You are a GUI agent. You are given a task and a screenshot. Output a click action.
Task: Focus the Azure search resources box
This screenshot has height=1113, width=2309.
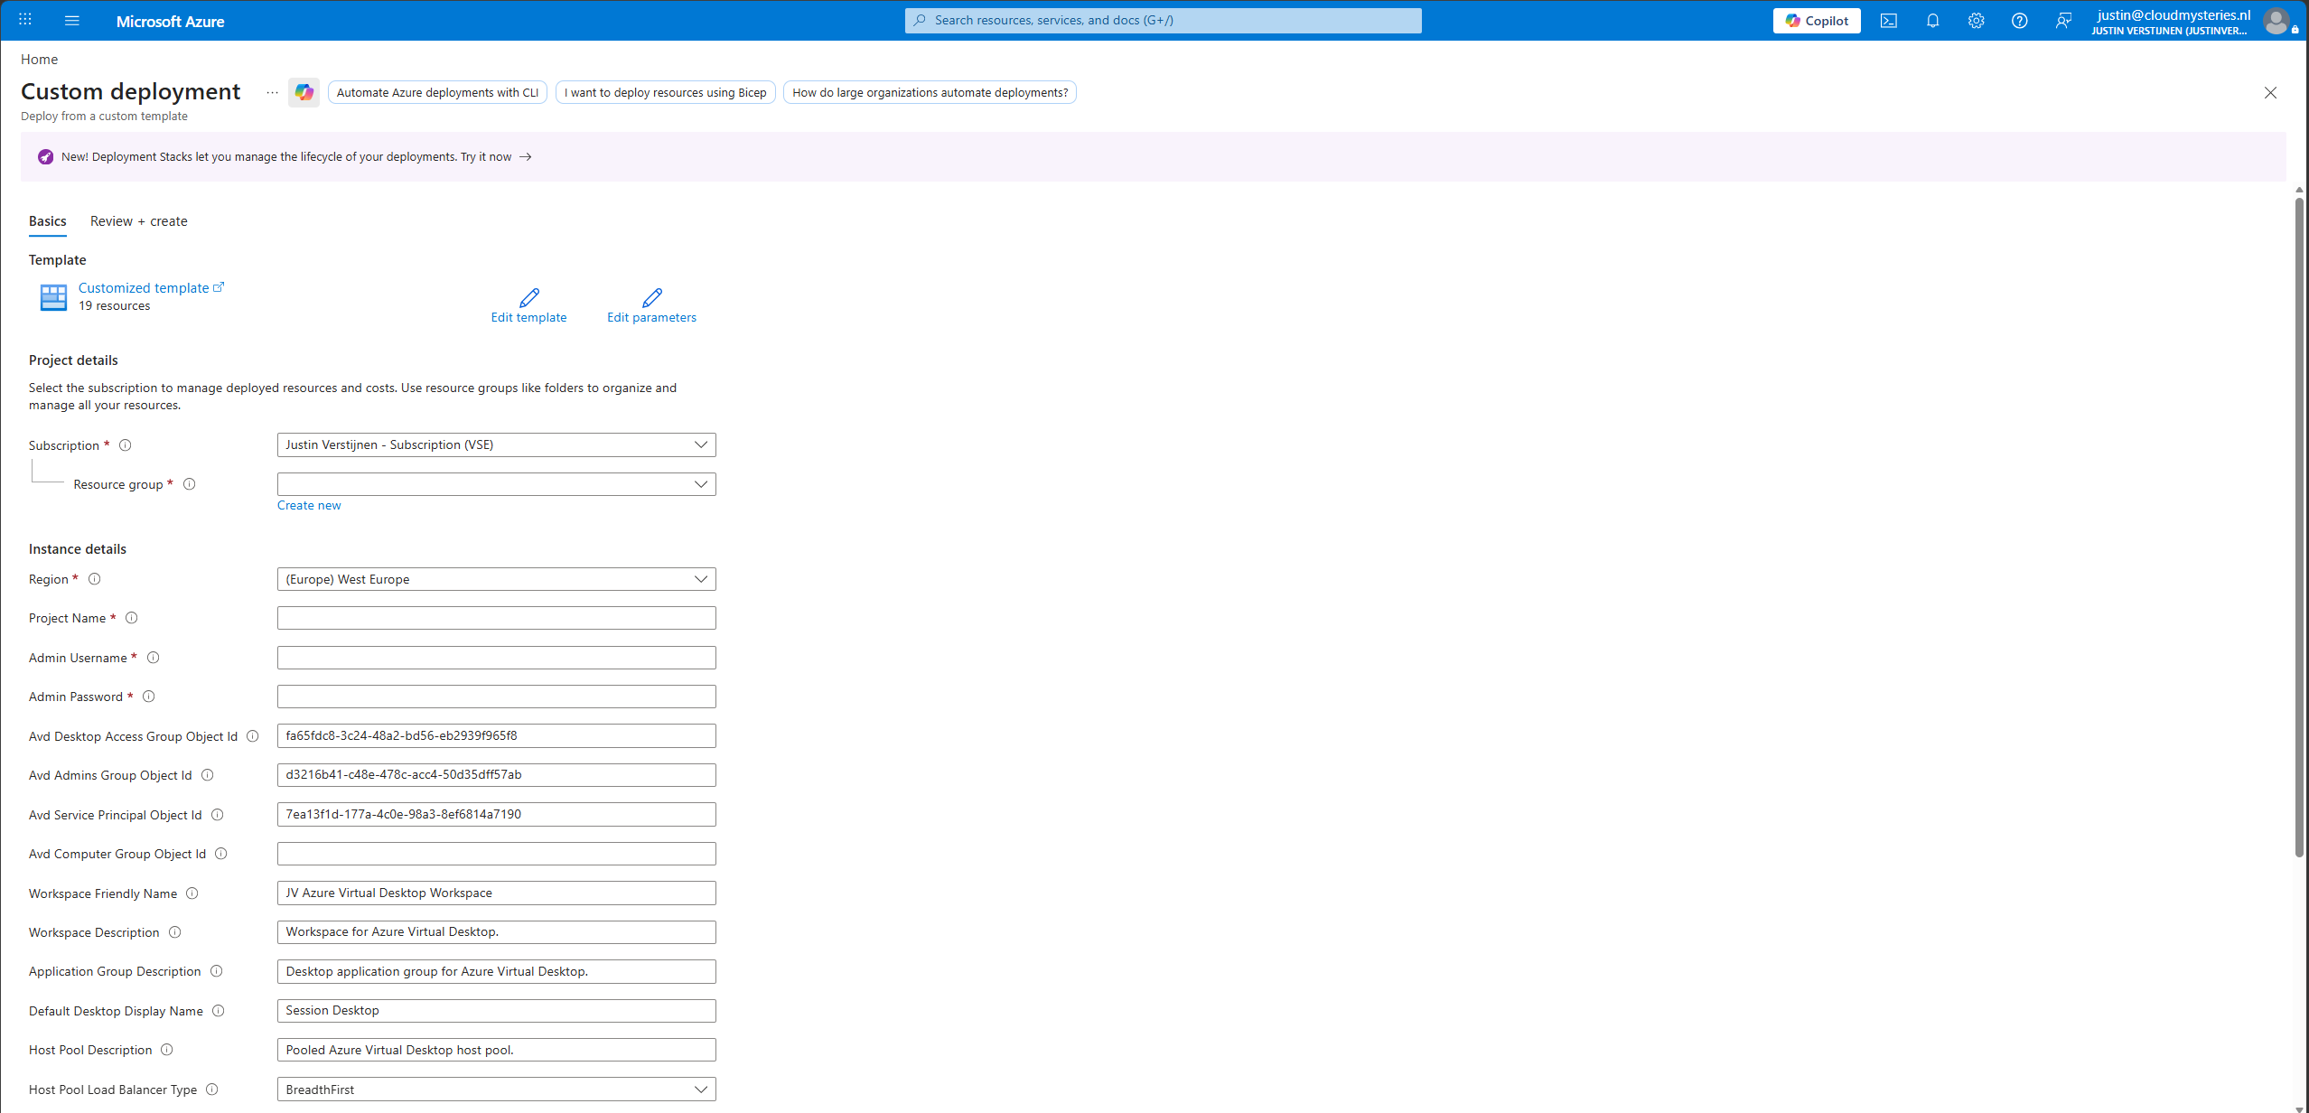(1164, 21)
